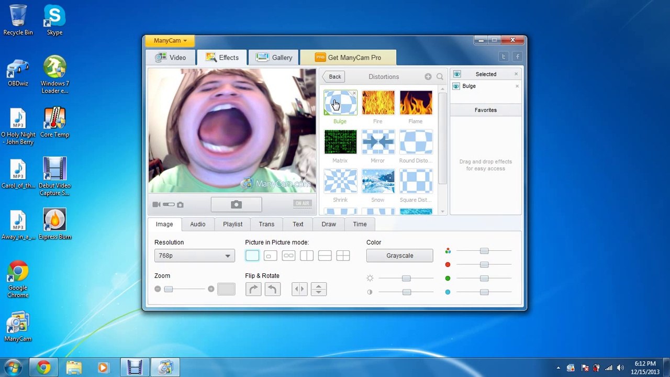Open the ManyCam title menu dropdown
670x377 pixels.
tap(170, 40)
